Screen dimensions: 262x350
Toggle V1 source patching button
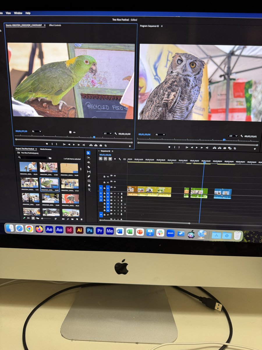(x=101, y=188)
